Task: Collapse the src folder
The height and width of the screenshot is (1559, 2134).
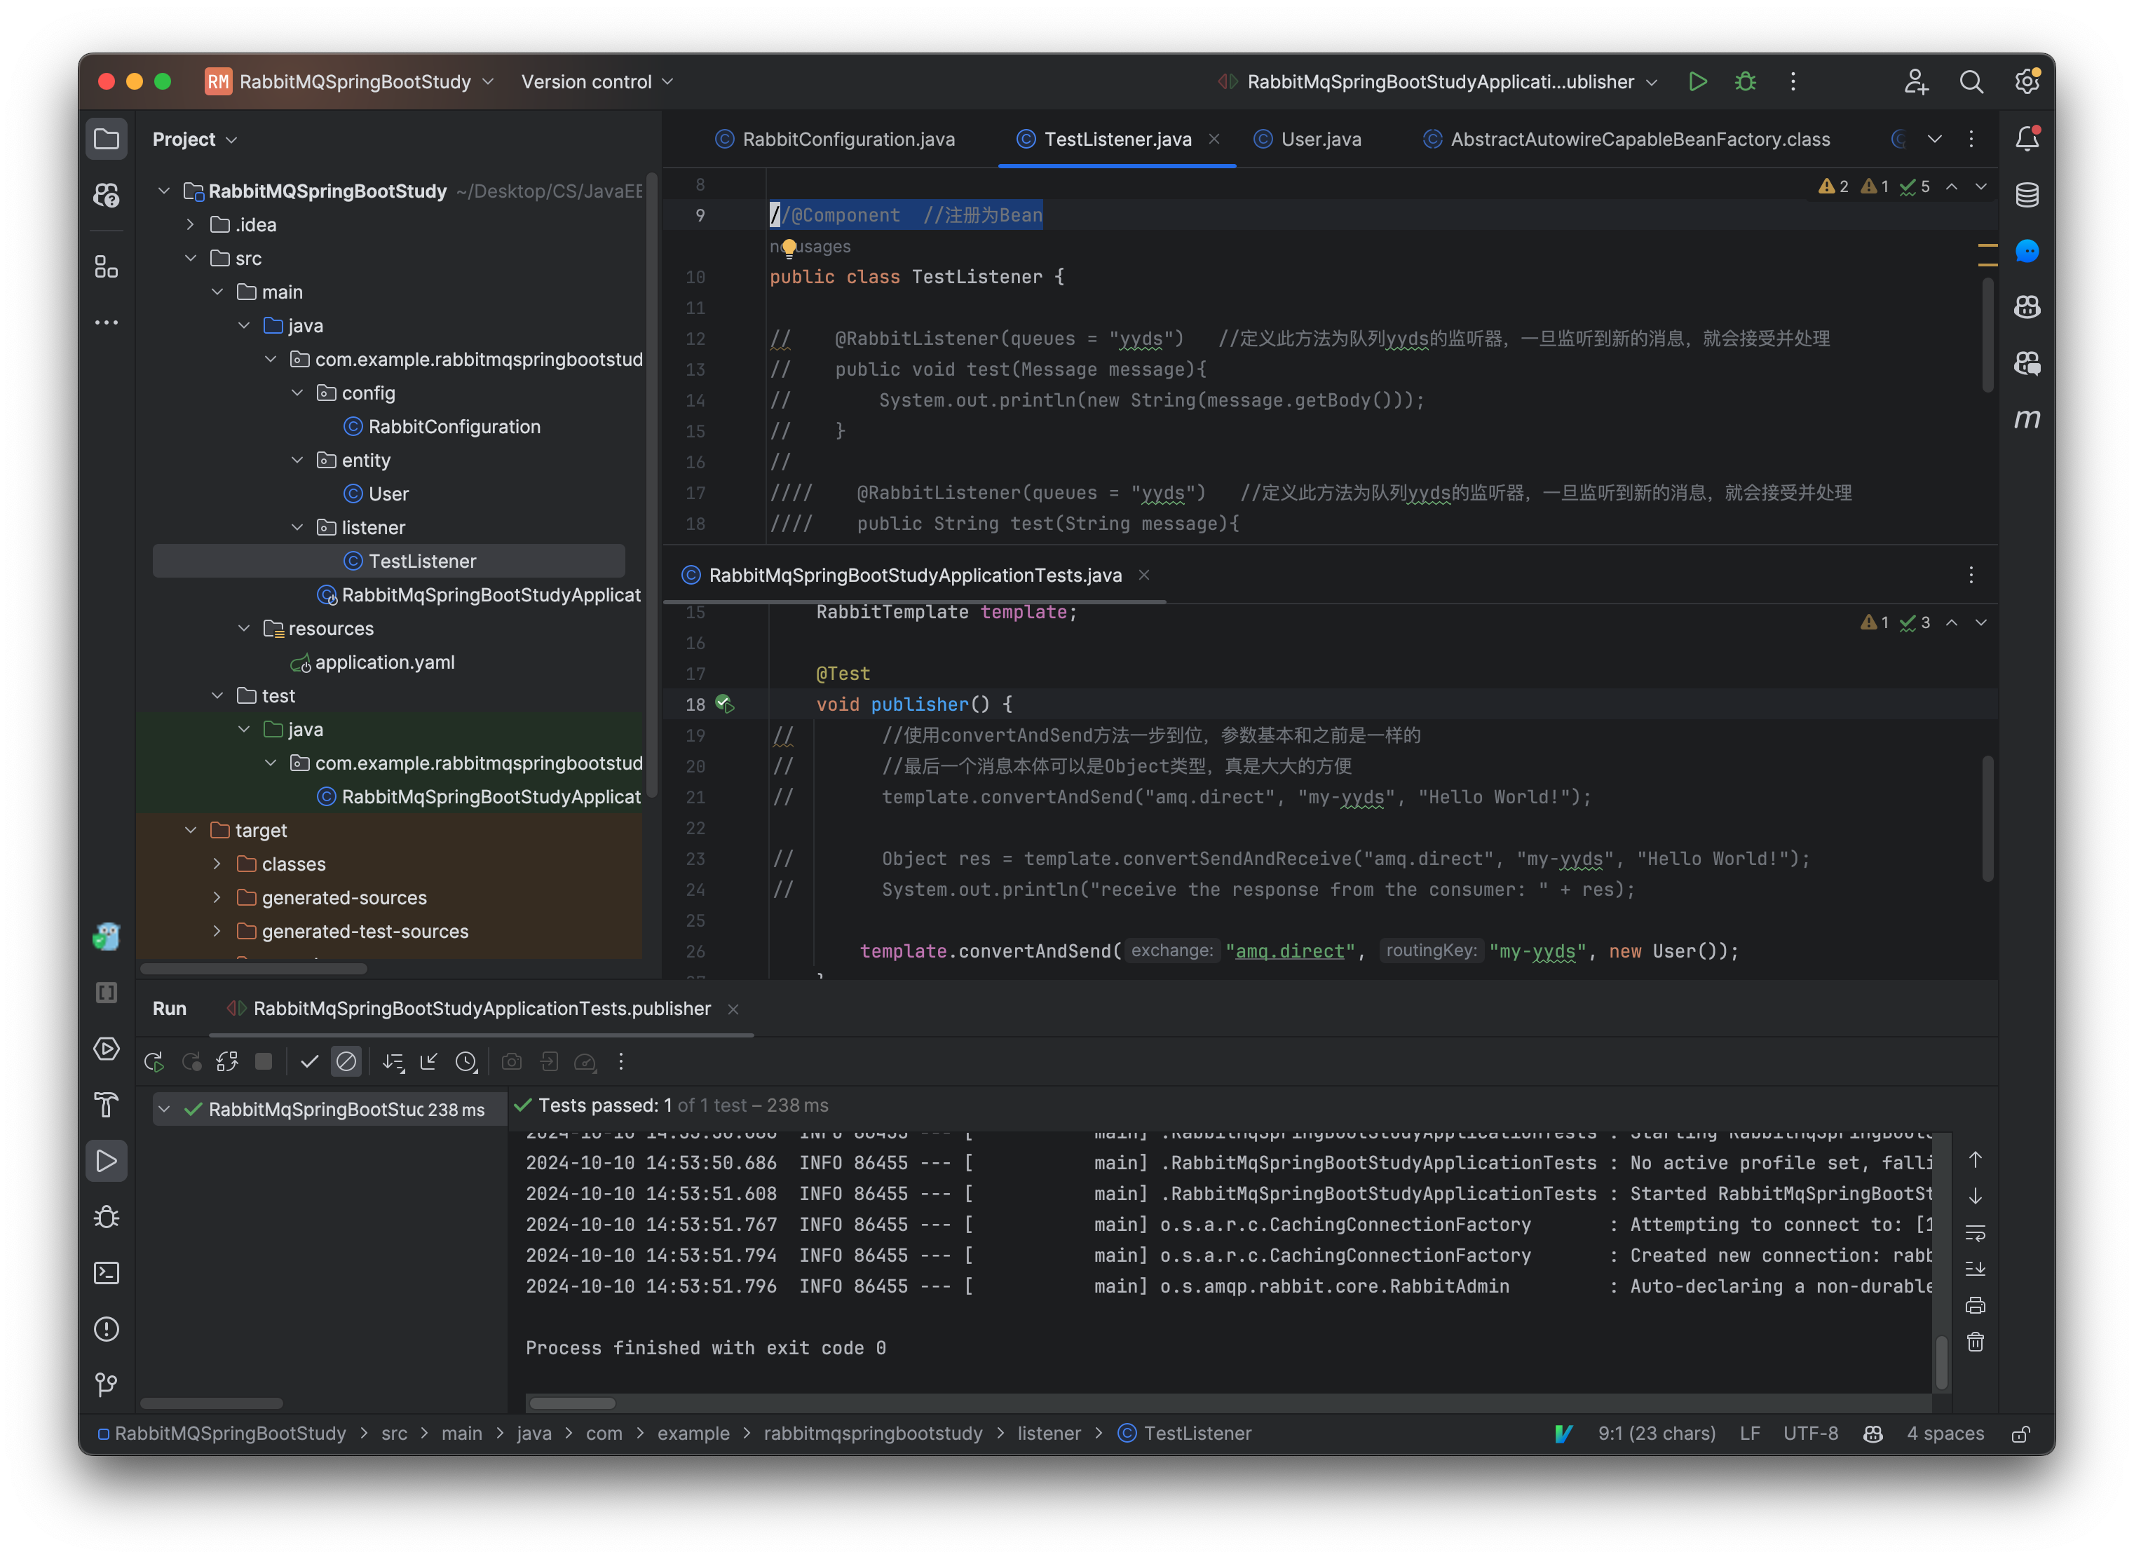Action: point(191,258)
